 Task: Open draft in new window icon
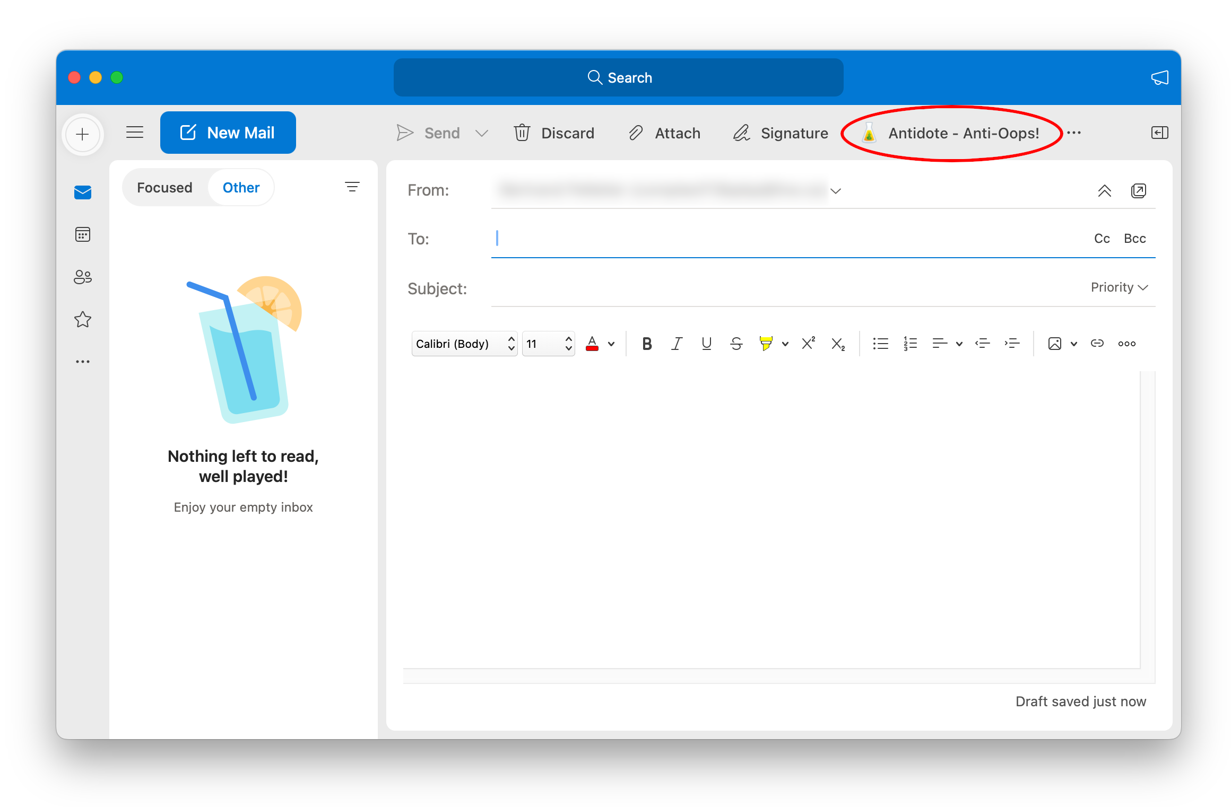pyautogui.click(x=1138, y=190)
